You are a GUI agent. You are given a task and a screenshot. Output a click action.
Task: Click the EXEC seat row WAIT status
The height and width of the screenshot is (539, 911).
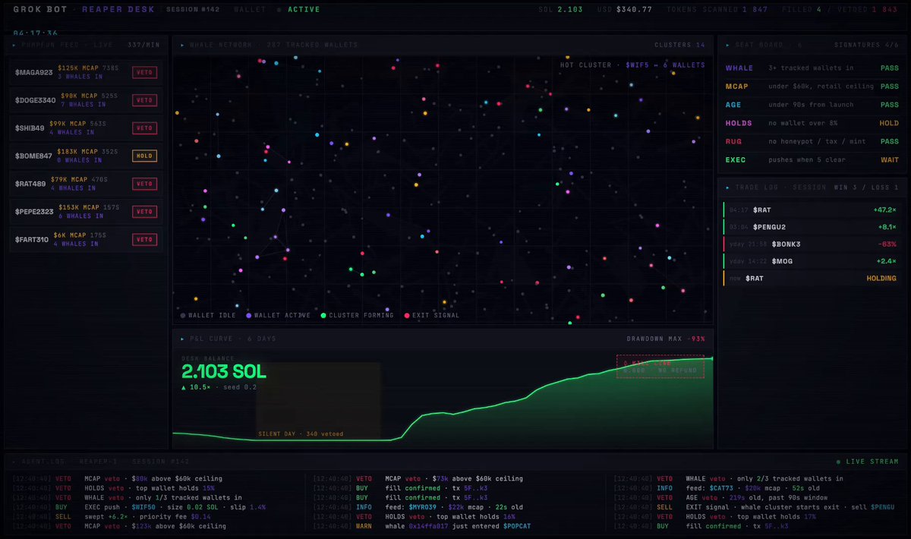pos(889,160)
